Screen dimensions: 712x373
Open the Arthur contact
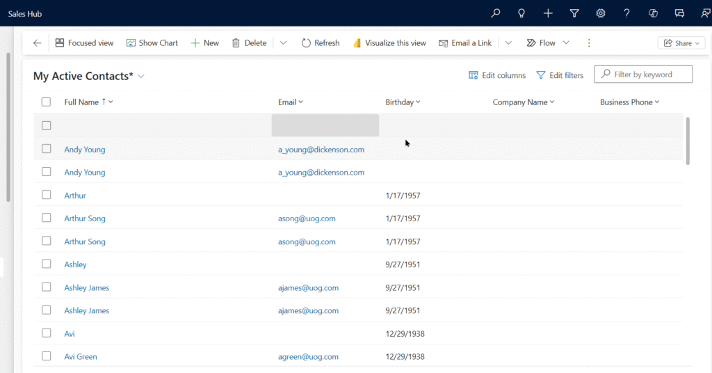pyautogui.click(x=75, y=196)
